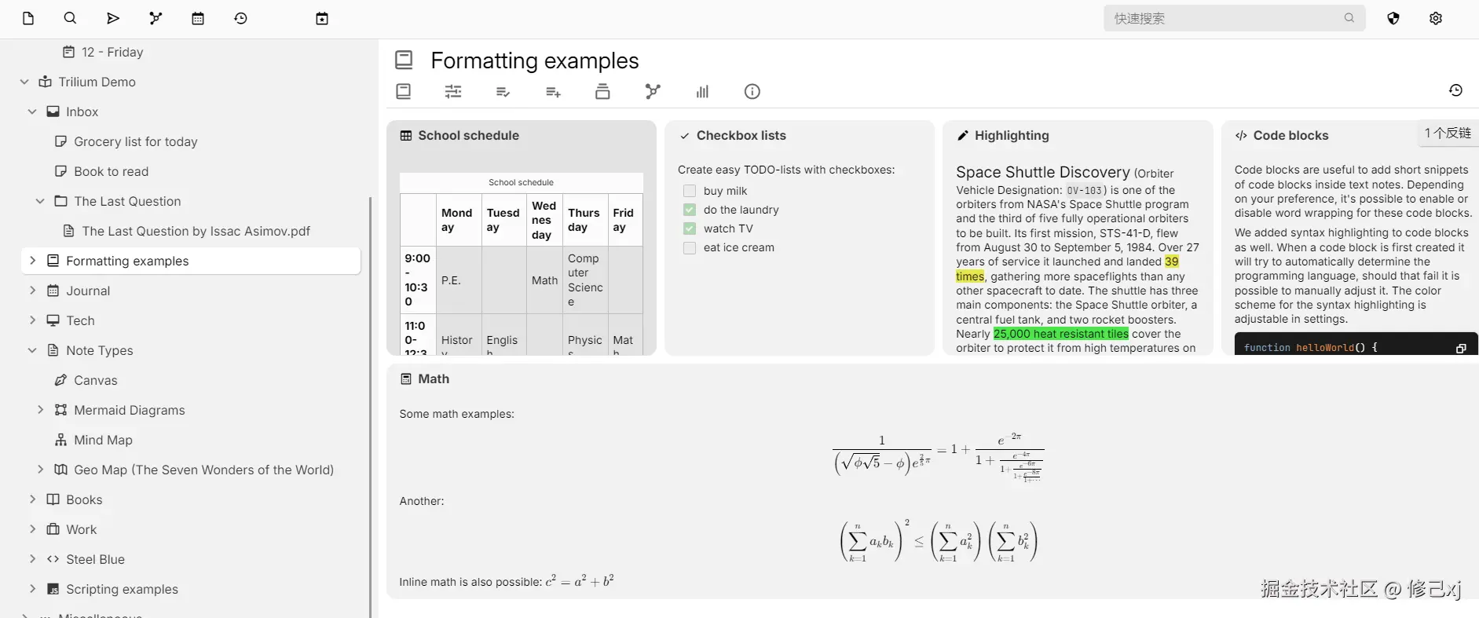
Task: Collapse the Note Types tree node
Action: tap(32, 350)
